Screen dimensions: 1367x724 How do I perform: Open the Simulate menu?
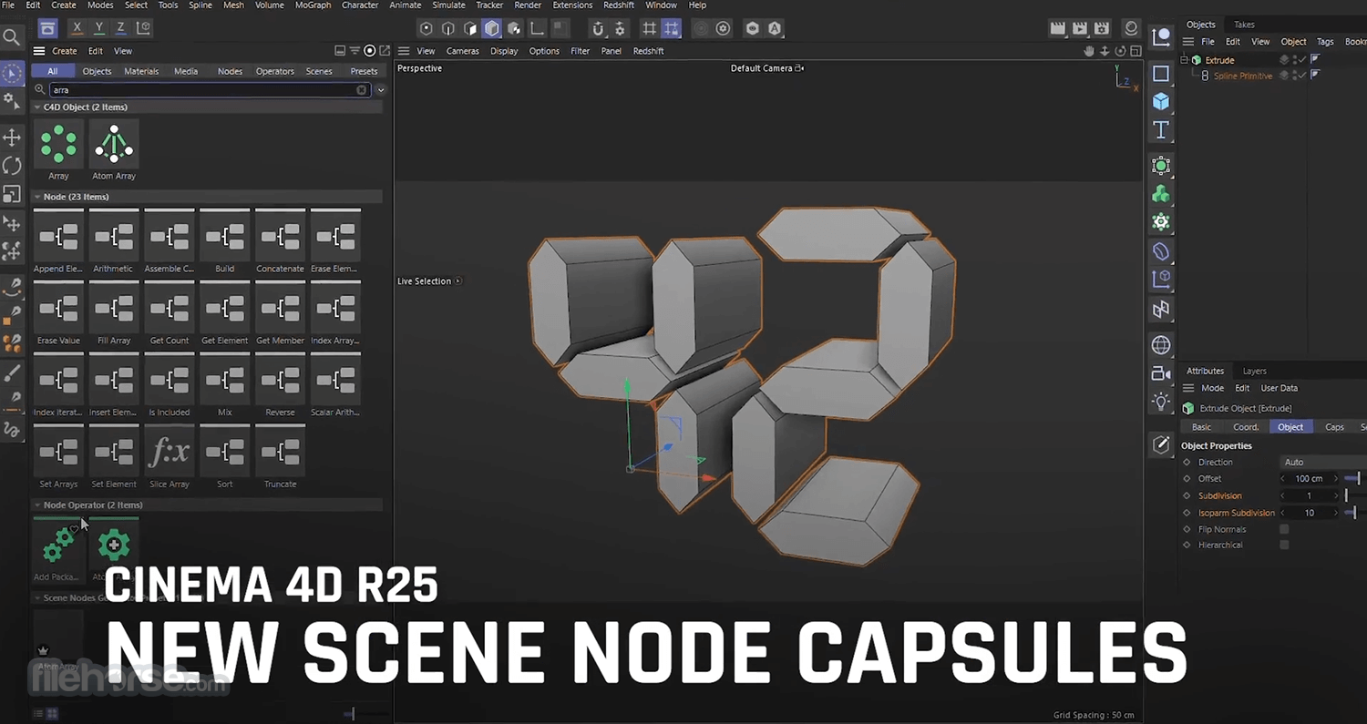(448, 5)
